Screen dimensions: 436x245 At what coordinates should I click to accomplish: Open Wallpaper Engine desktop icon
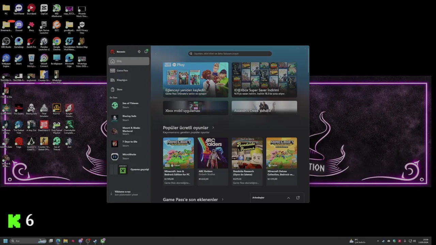tap(6, 61)
